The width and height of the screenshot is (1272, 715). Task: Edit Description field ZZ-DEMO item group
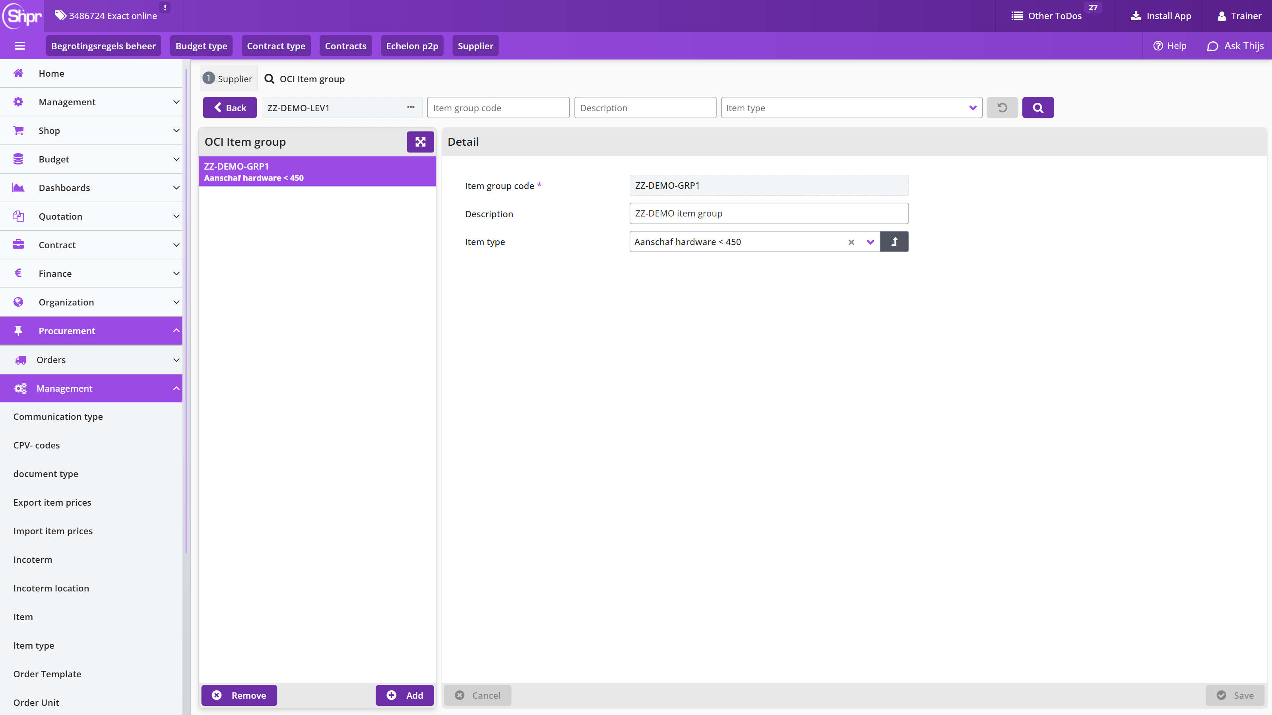(769, 214)
